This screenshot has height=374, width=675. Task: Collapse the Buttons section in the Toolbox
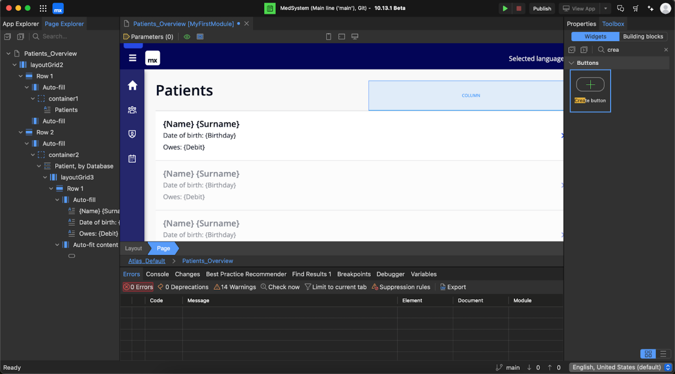[x=571, y=63]
